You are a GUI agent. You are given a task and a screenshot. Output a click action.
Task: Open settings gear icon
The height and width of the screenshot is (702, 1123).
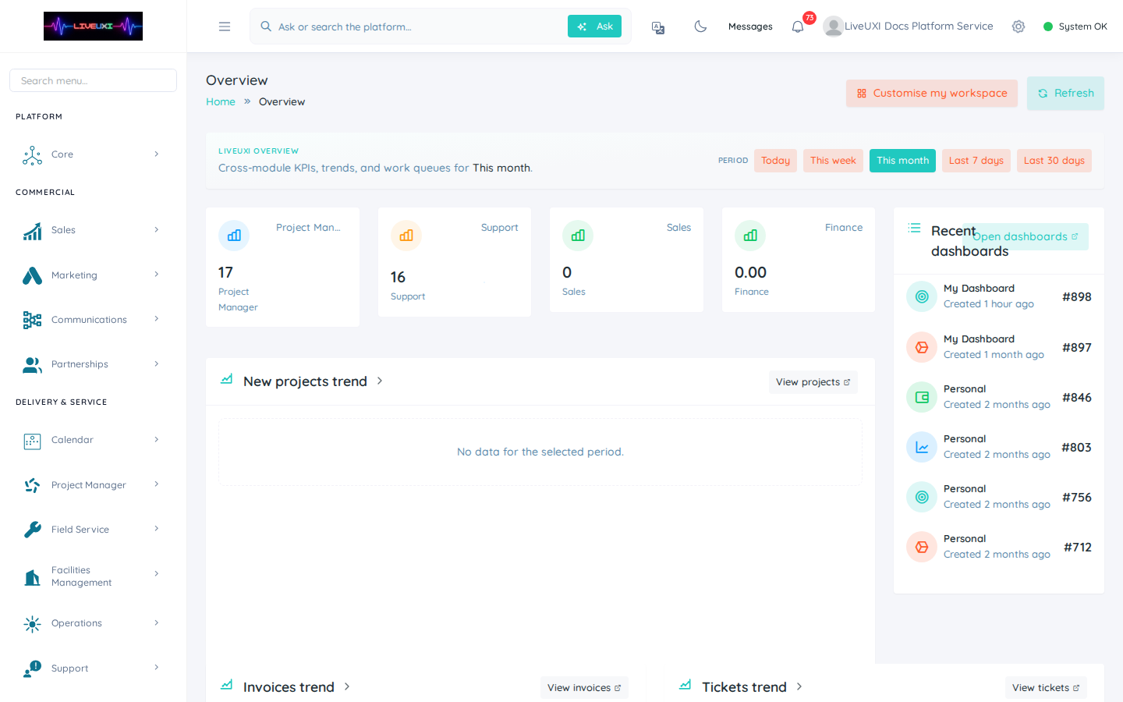click(x=1018, y=27)
